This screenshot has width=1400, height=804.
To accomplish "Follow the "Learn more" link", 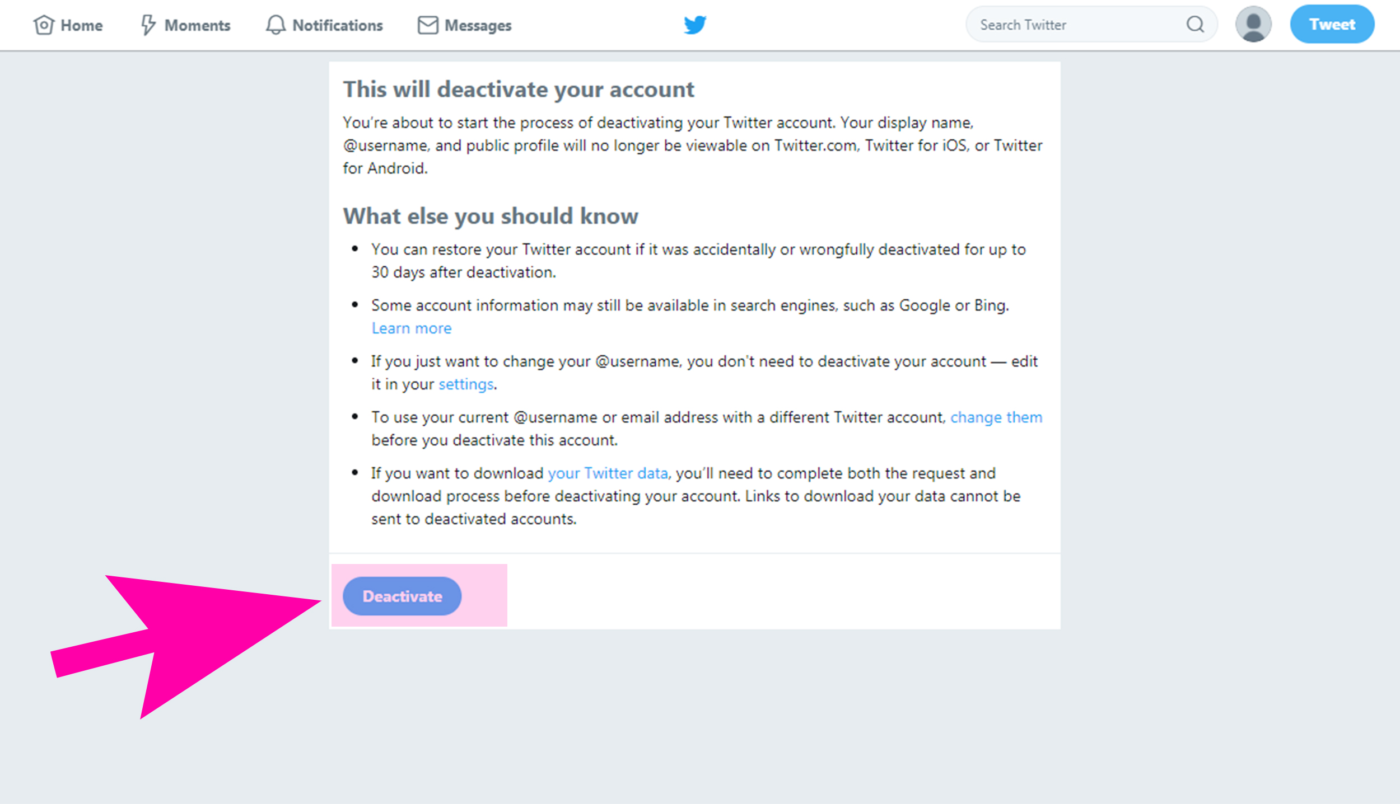I will [412, 328].
